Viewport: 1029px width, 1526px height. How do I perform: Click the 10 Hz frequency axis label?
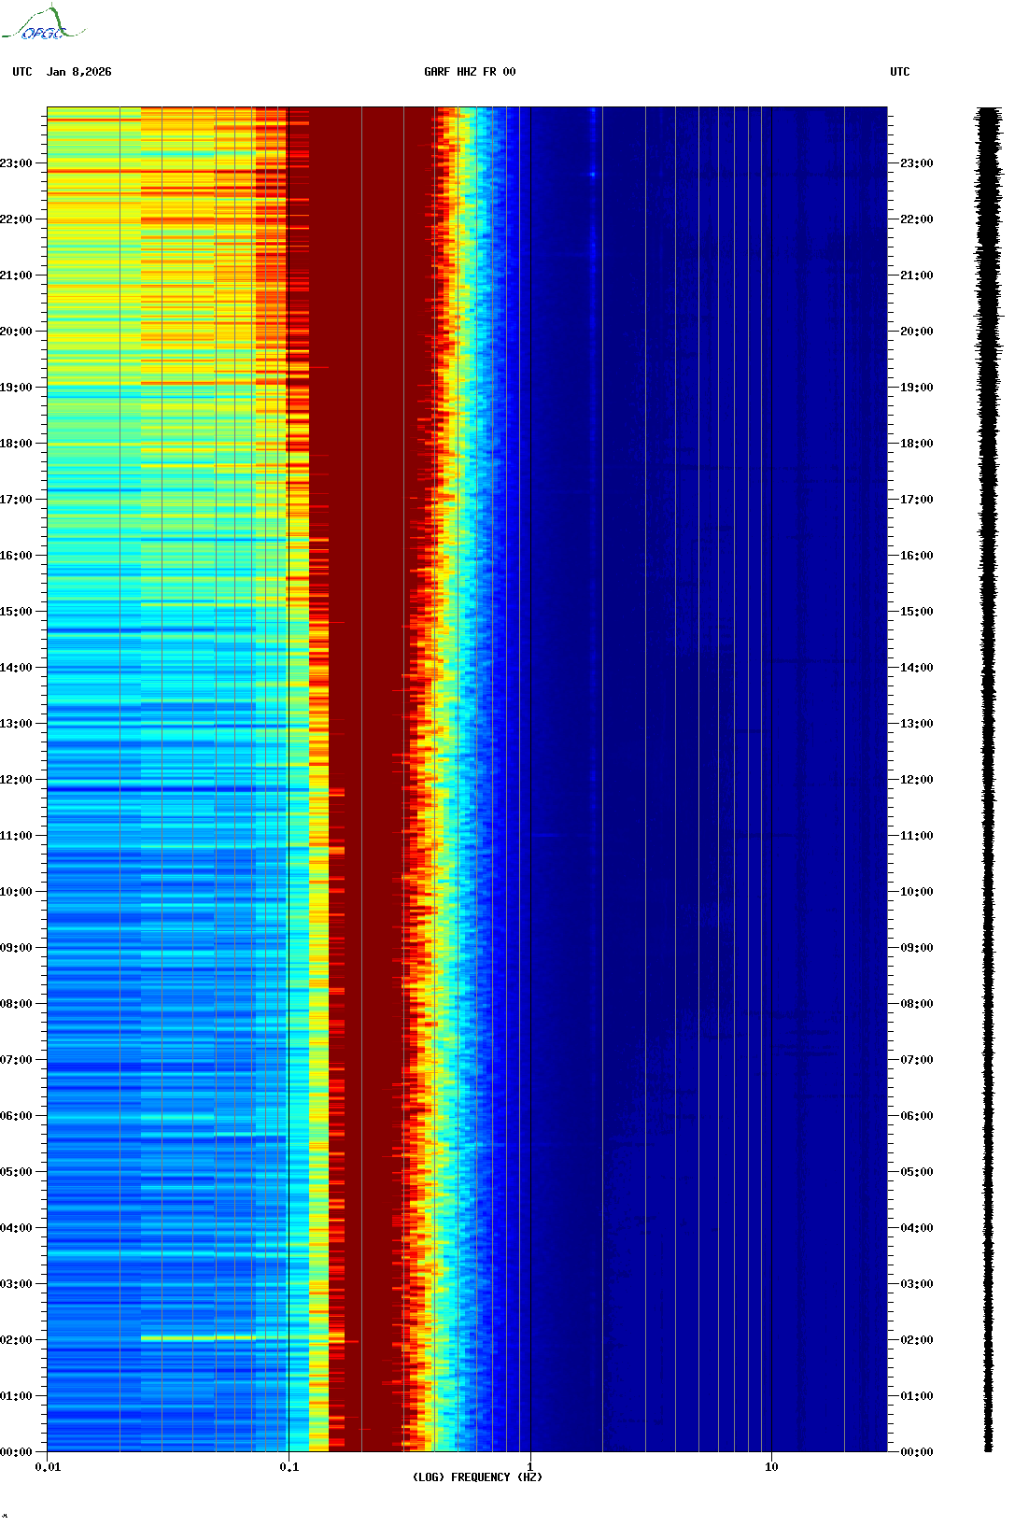(771, 1466)
